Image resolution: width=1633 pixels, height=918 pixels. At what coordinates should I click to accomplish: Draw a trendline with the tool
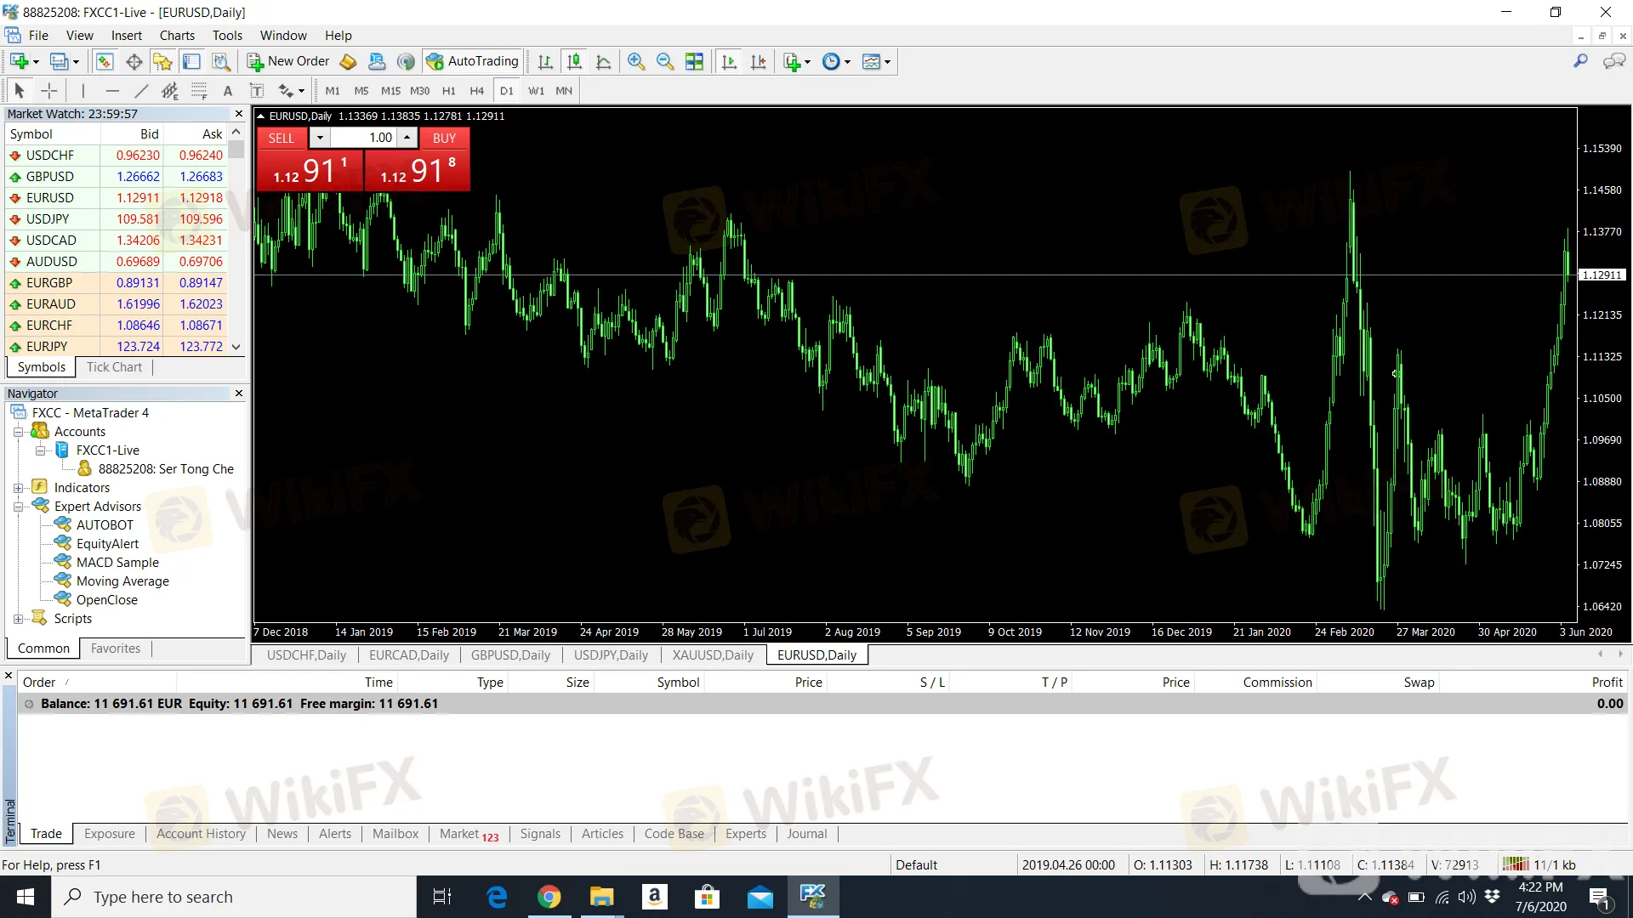[141, 91]
